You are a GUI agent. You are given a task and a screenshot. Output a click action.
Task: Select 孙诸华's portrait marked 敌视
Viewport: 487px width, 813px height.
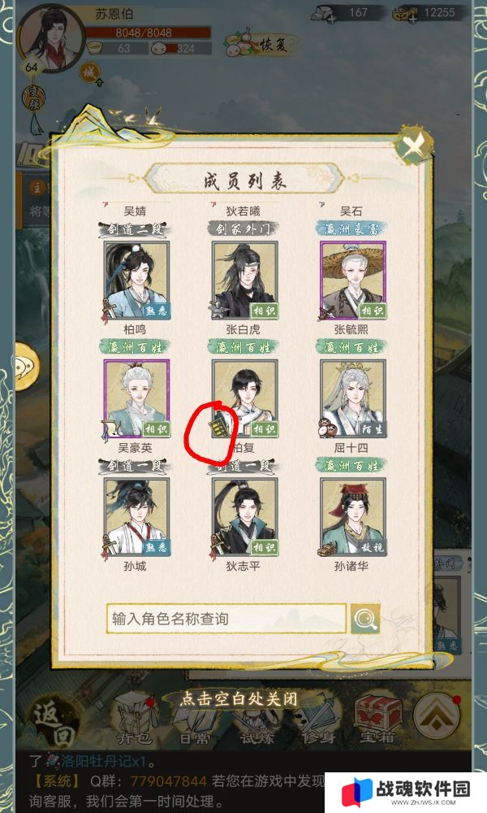point(353,517)
